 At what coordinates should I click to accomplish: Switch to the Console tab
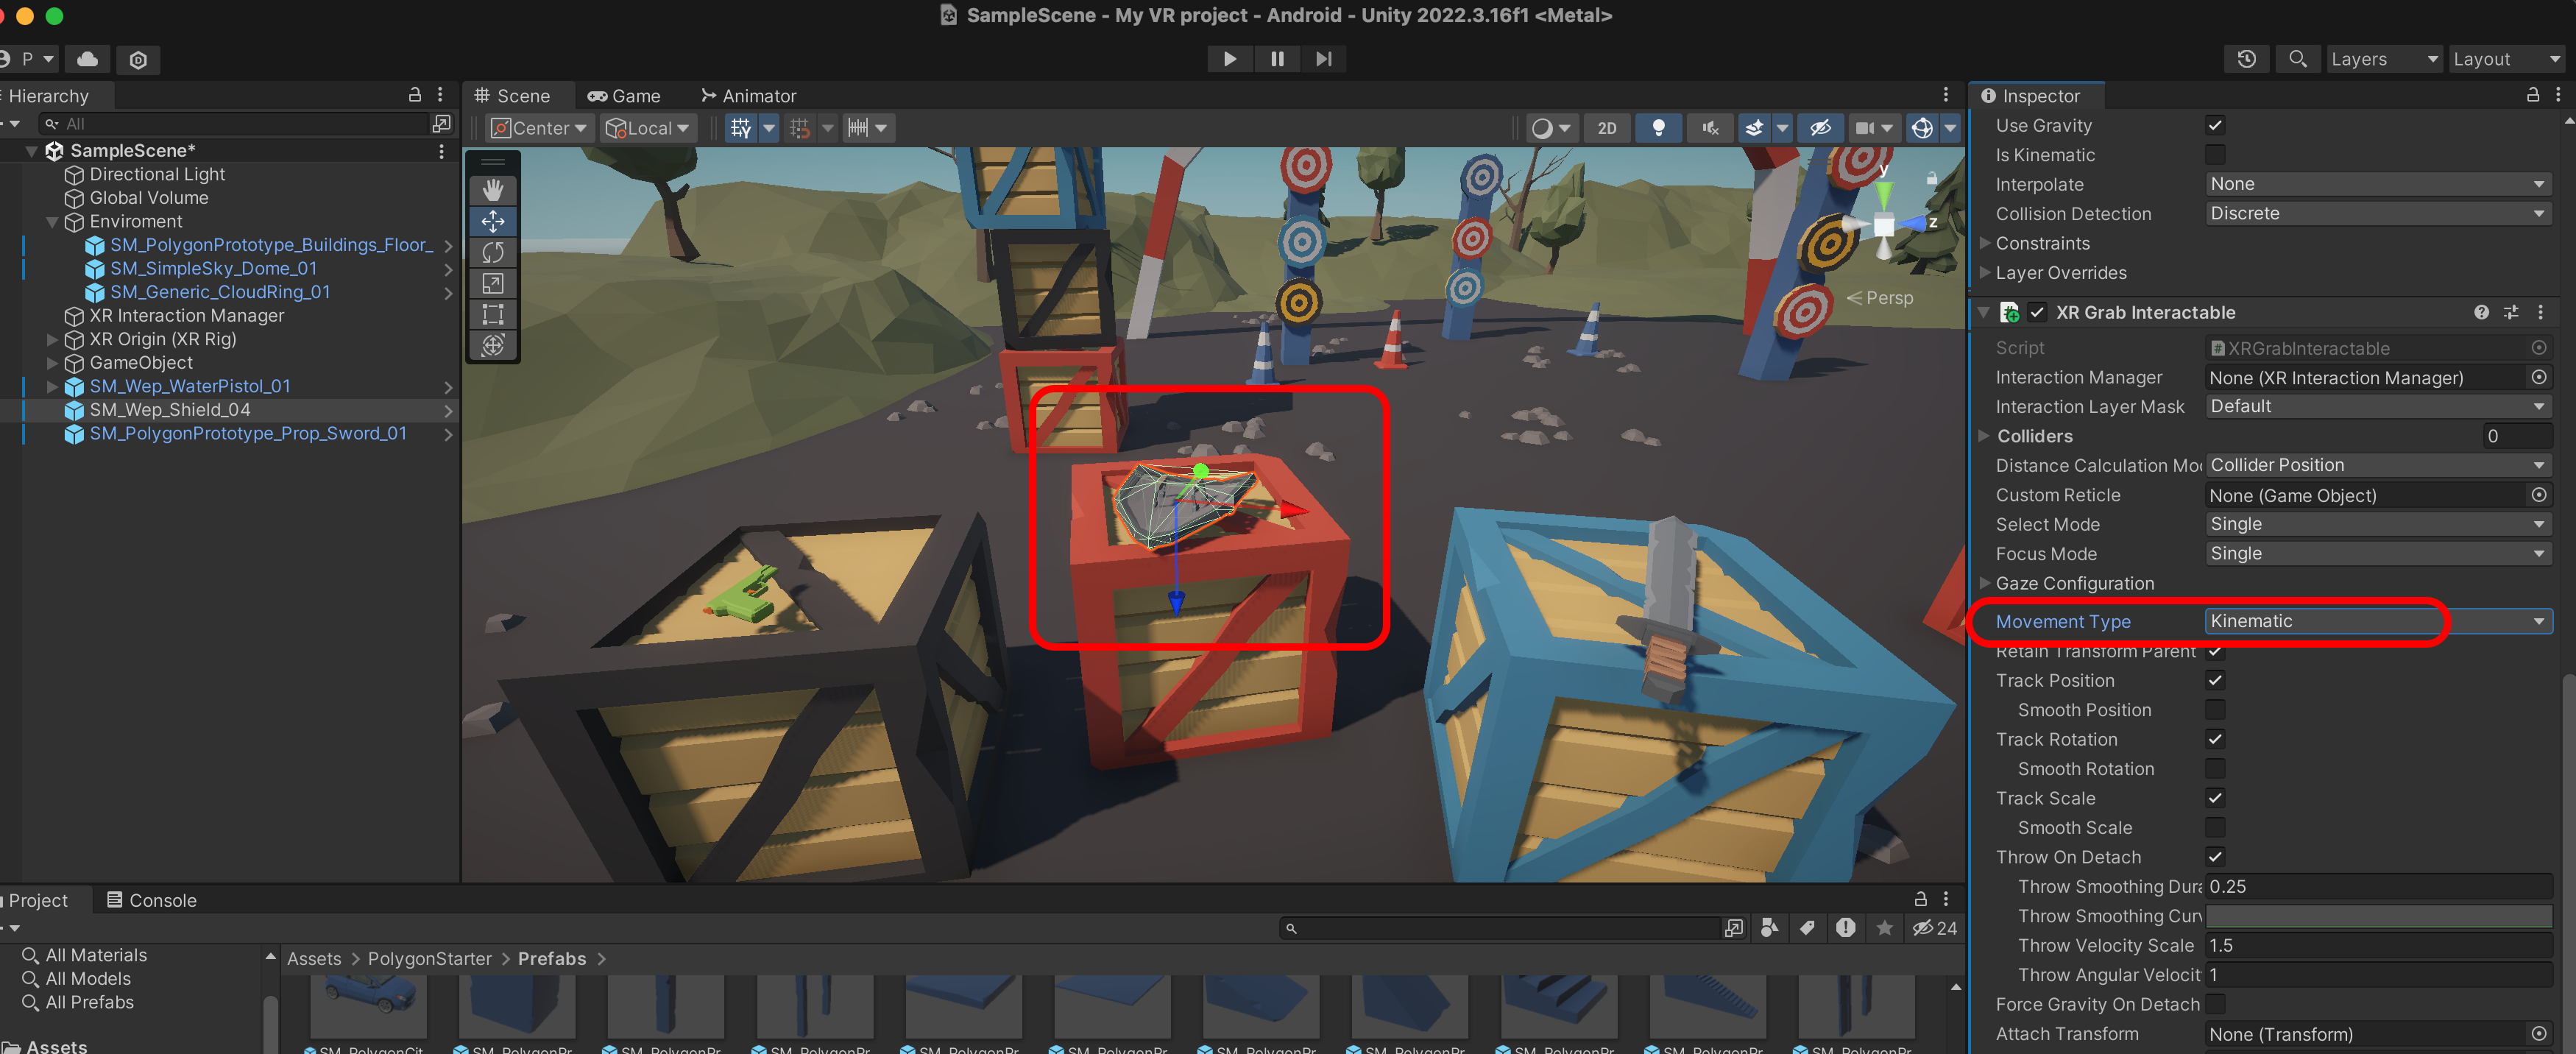(x=152, y=900)
